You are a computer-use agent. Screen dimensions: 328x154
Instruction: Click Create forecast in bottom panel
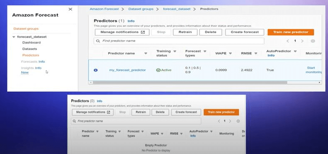coord(186,112)
